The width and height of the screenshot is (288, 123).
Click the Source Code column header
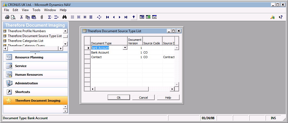(153, 41)
